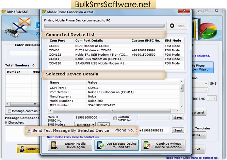This screenshot has width=227, height=160.
Task: Click the Value column header in device details
Action: point(133,83)
